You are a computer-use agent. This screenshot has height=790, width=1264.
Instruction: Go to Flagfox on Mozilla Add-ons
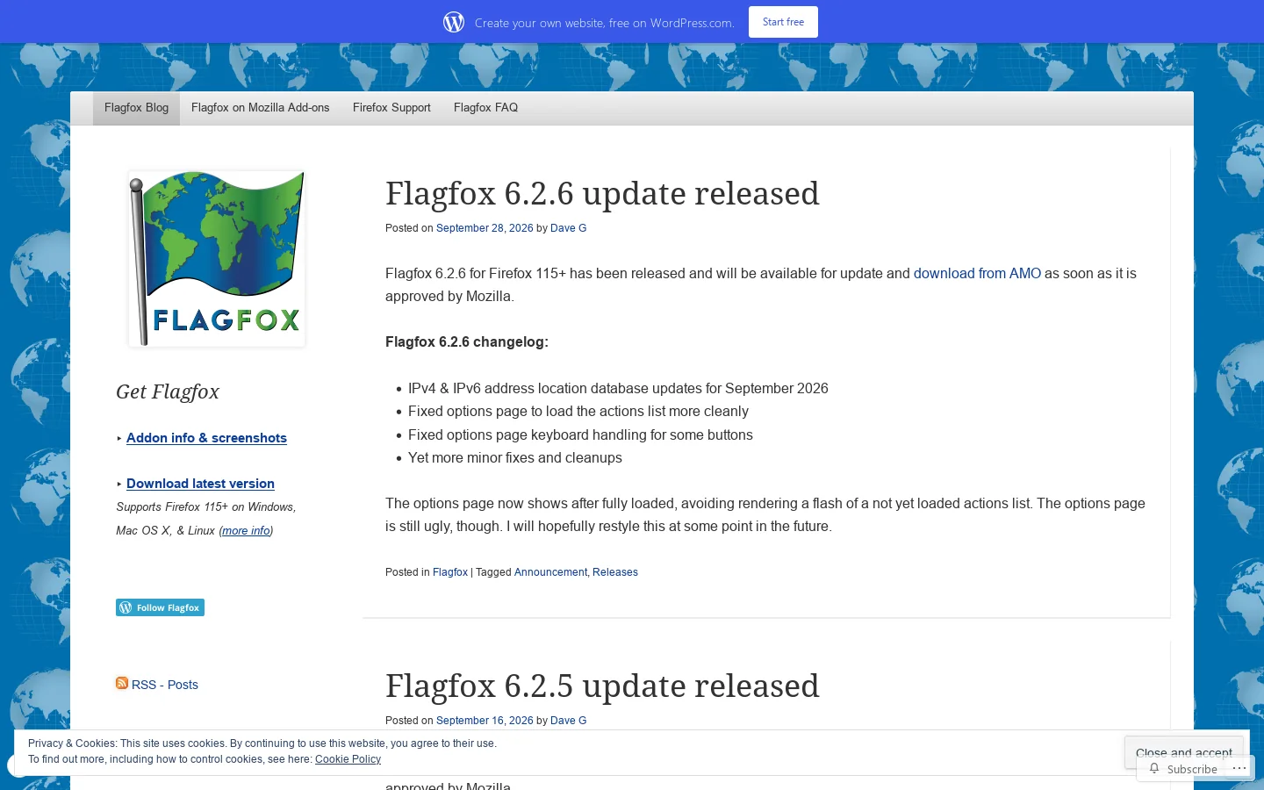point(261,108)
